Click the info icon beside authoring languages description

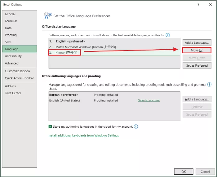pos(209,84)
